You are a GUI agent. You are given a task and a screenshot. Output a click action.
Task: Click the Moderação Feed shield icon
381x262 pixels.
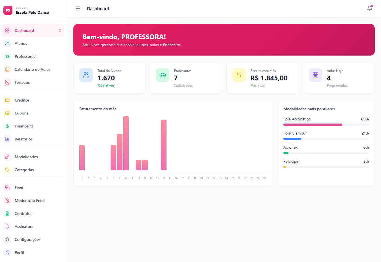click(7, 201)
